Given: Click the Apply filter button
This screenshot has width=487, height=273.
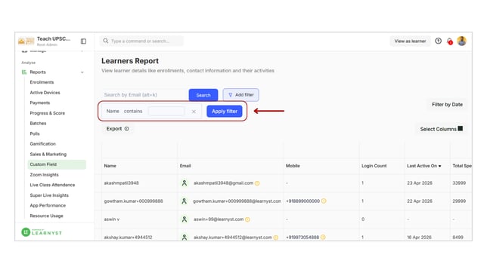Looking at the screenshot, I should (225, 112).
